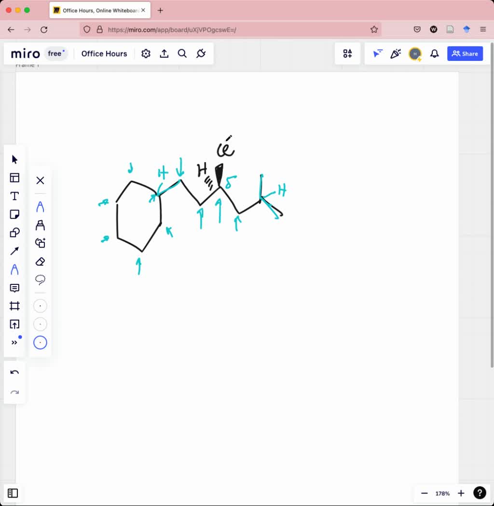Viewport: 494px width, 506px height.
Task: Open the Firefox hamburger application menu
Action: (483, 29)
